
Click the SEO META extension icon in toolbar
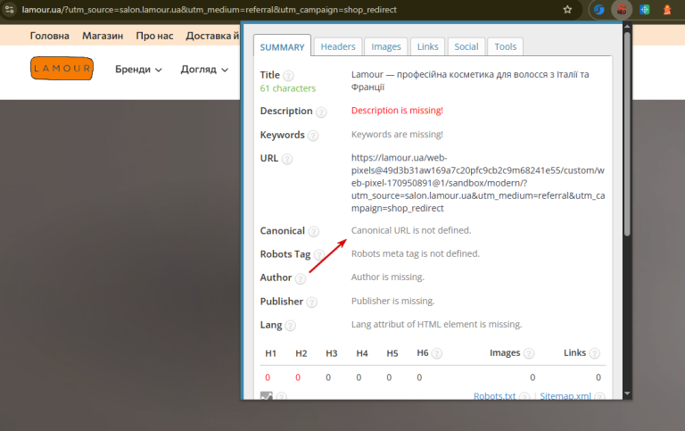tap(622, 10)
